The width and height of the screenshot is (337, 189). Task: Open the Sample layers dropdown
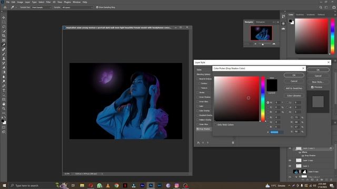tap(77, 7)
